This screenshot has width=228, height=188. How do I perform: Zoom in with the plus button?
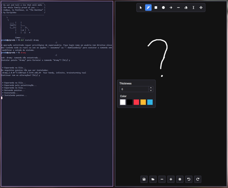171,179
